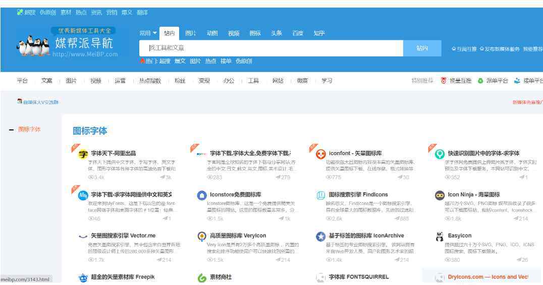Open the 常用 search-engine dropdown
This screenshot has height=285, width=543.
(148, 33)
